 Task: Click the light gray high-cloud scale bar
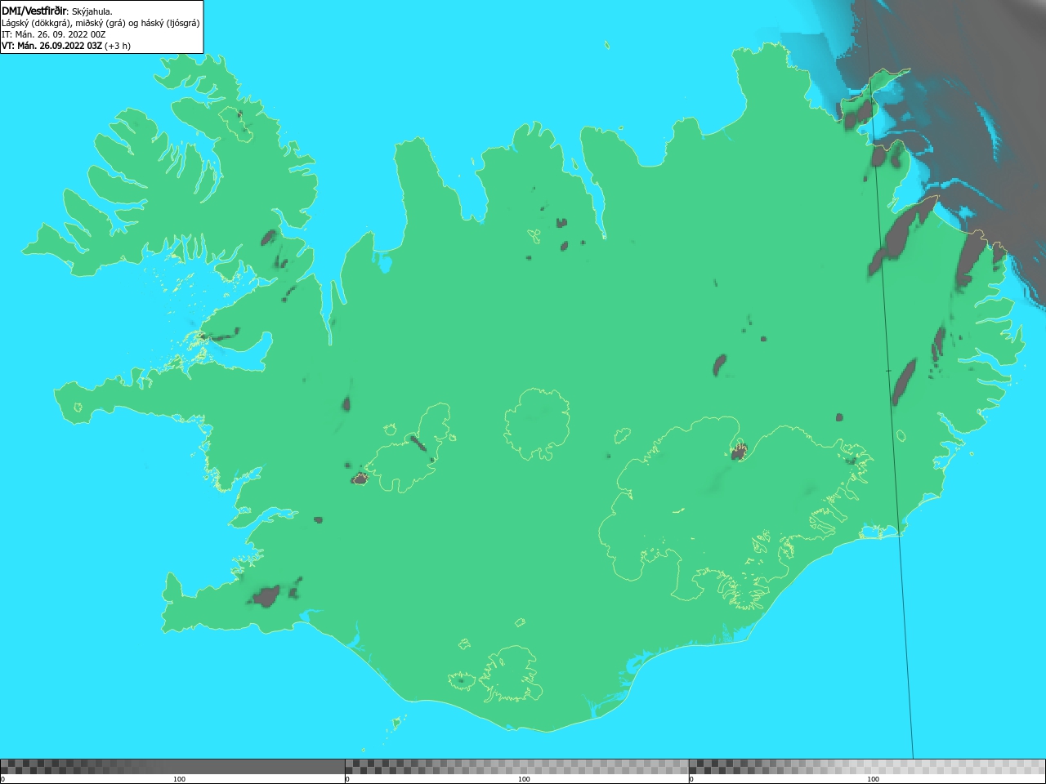867,767
